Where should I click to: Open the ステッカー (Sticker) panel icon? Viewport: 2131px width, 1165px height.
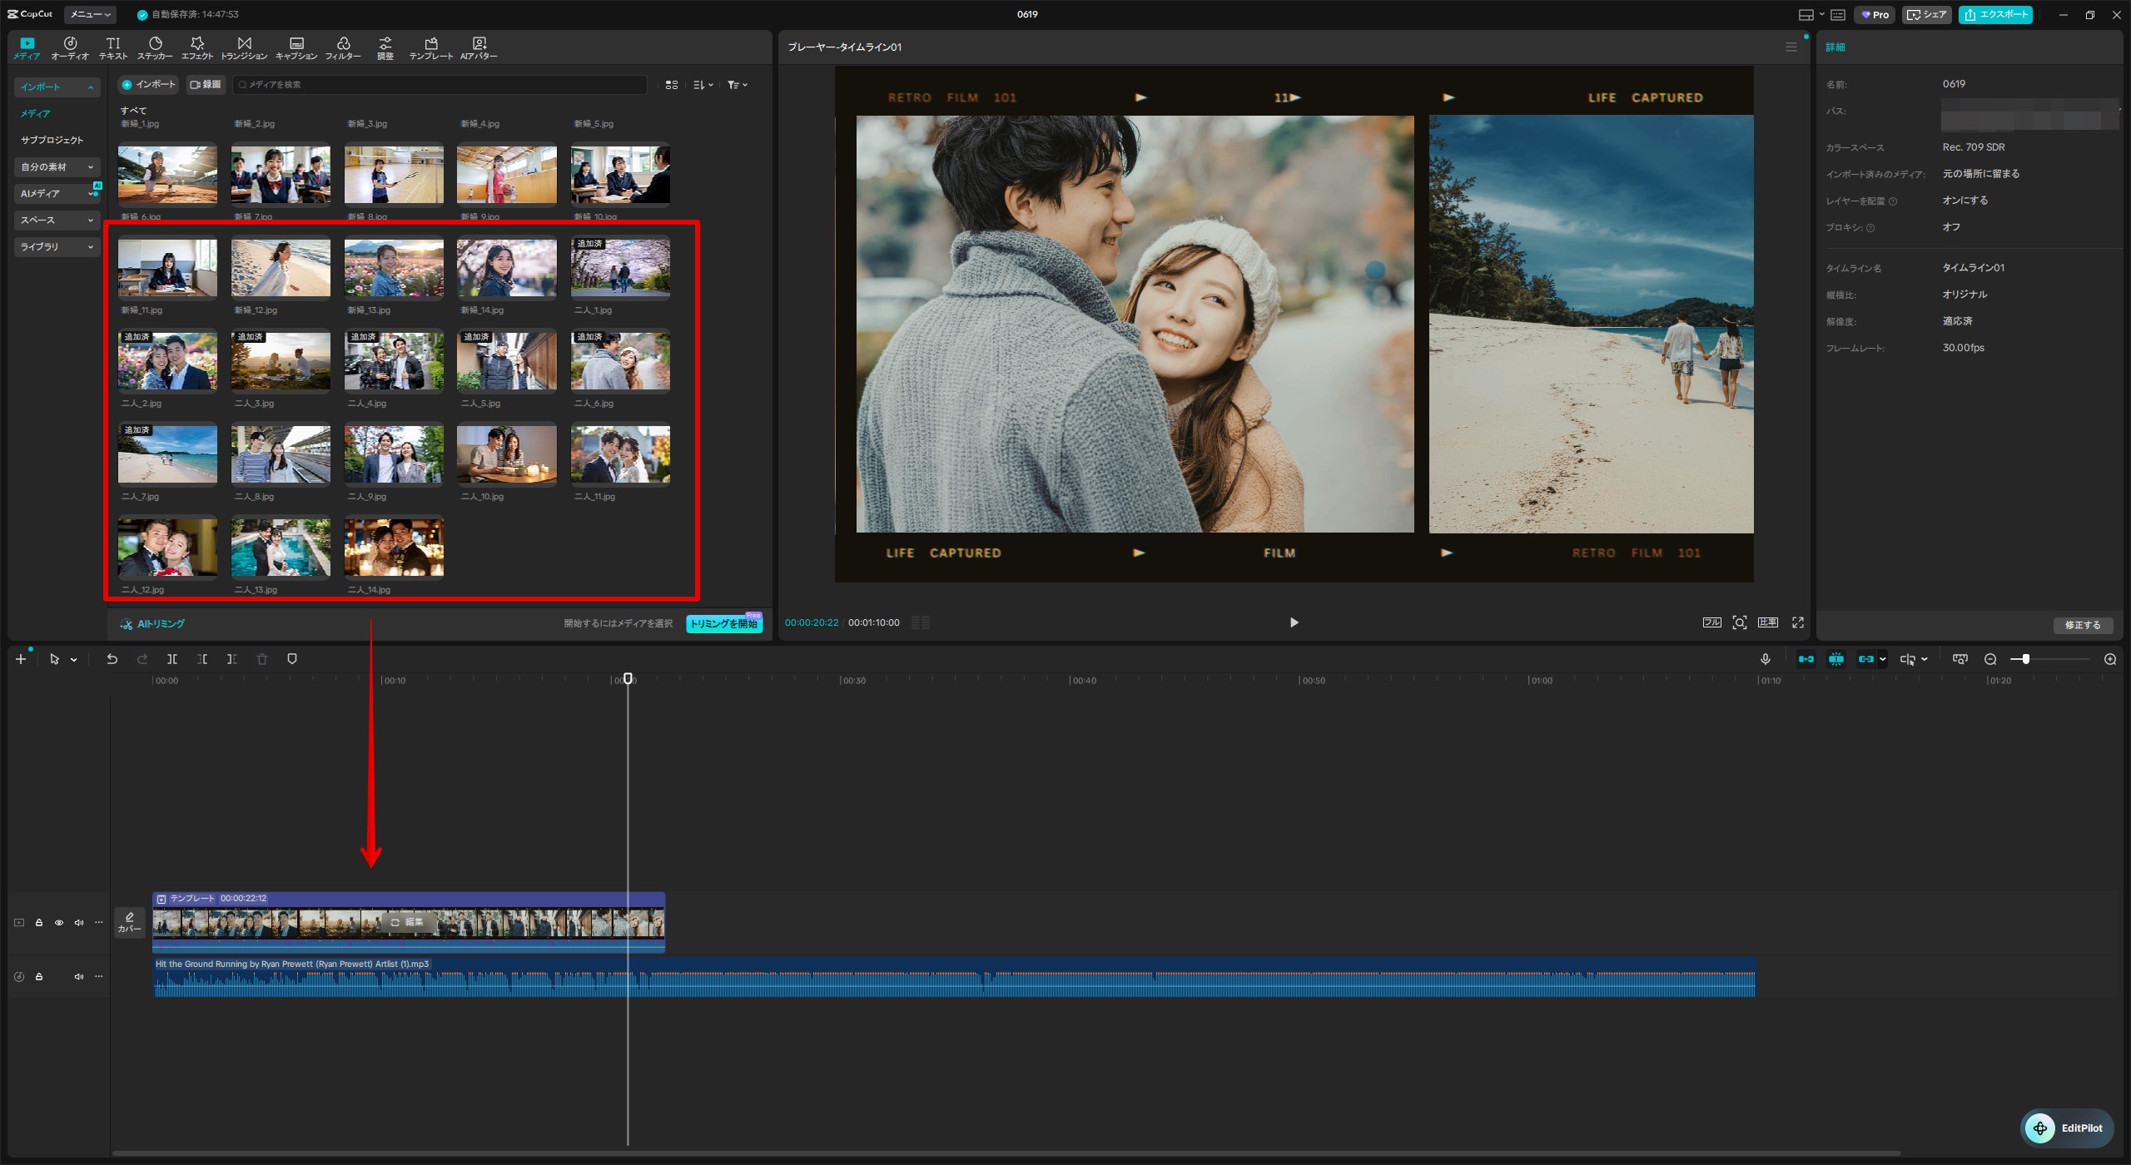click(155, 47)
